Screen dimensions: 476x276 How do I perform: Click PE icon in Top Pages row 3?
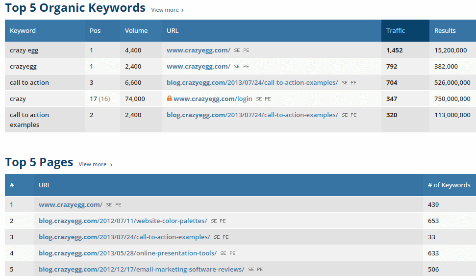coord(225,237)
